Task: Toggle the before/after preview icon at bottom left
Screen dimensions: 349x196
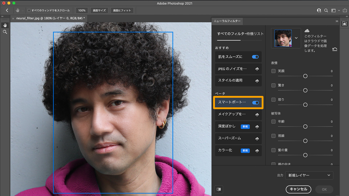Action: [219, 189]
